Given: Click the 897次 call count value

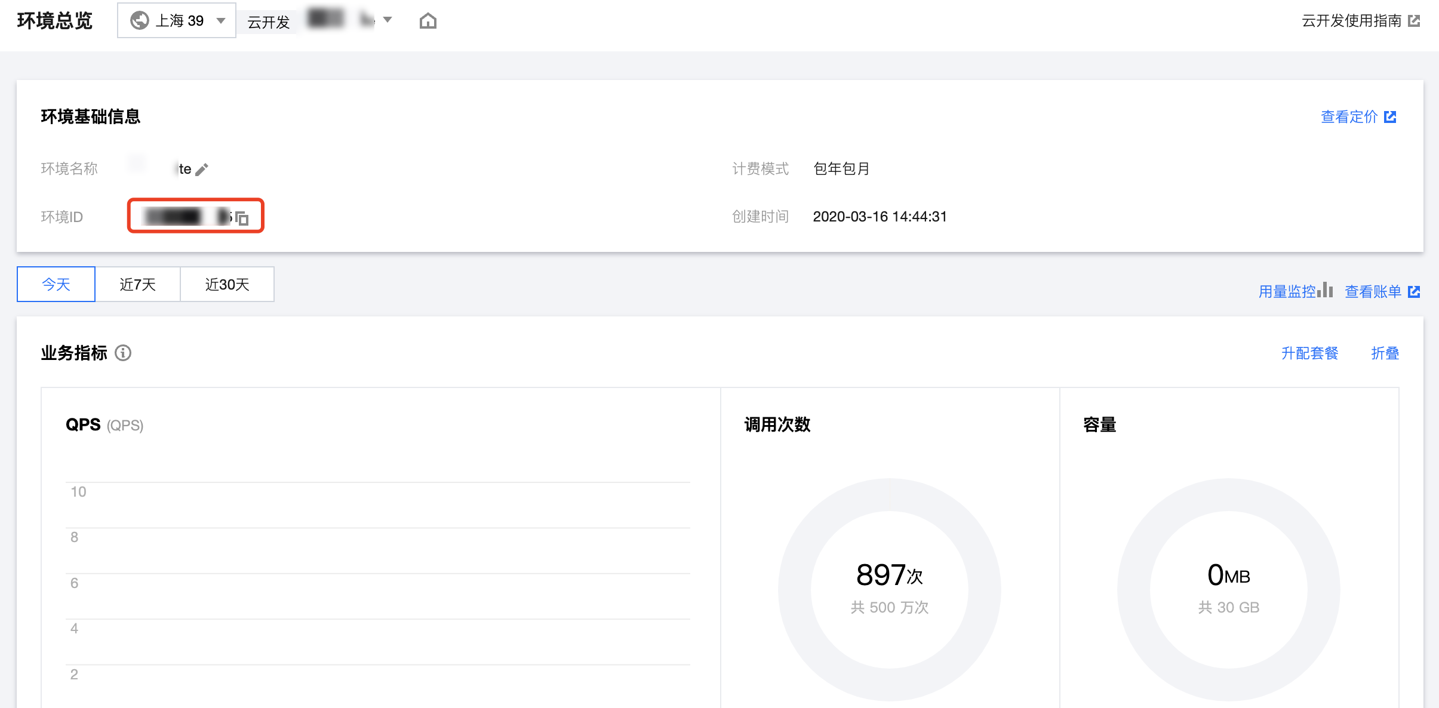Looking at the screenshot, I should 890,575.
